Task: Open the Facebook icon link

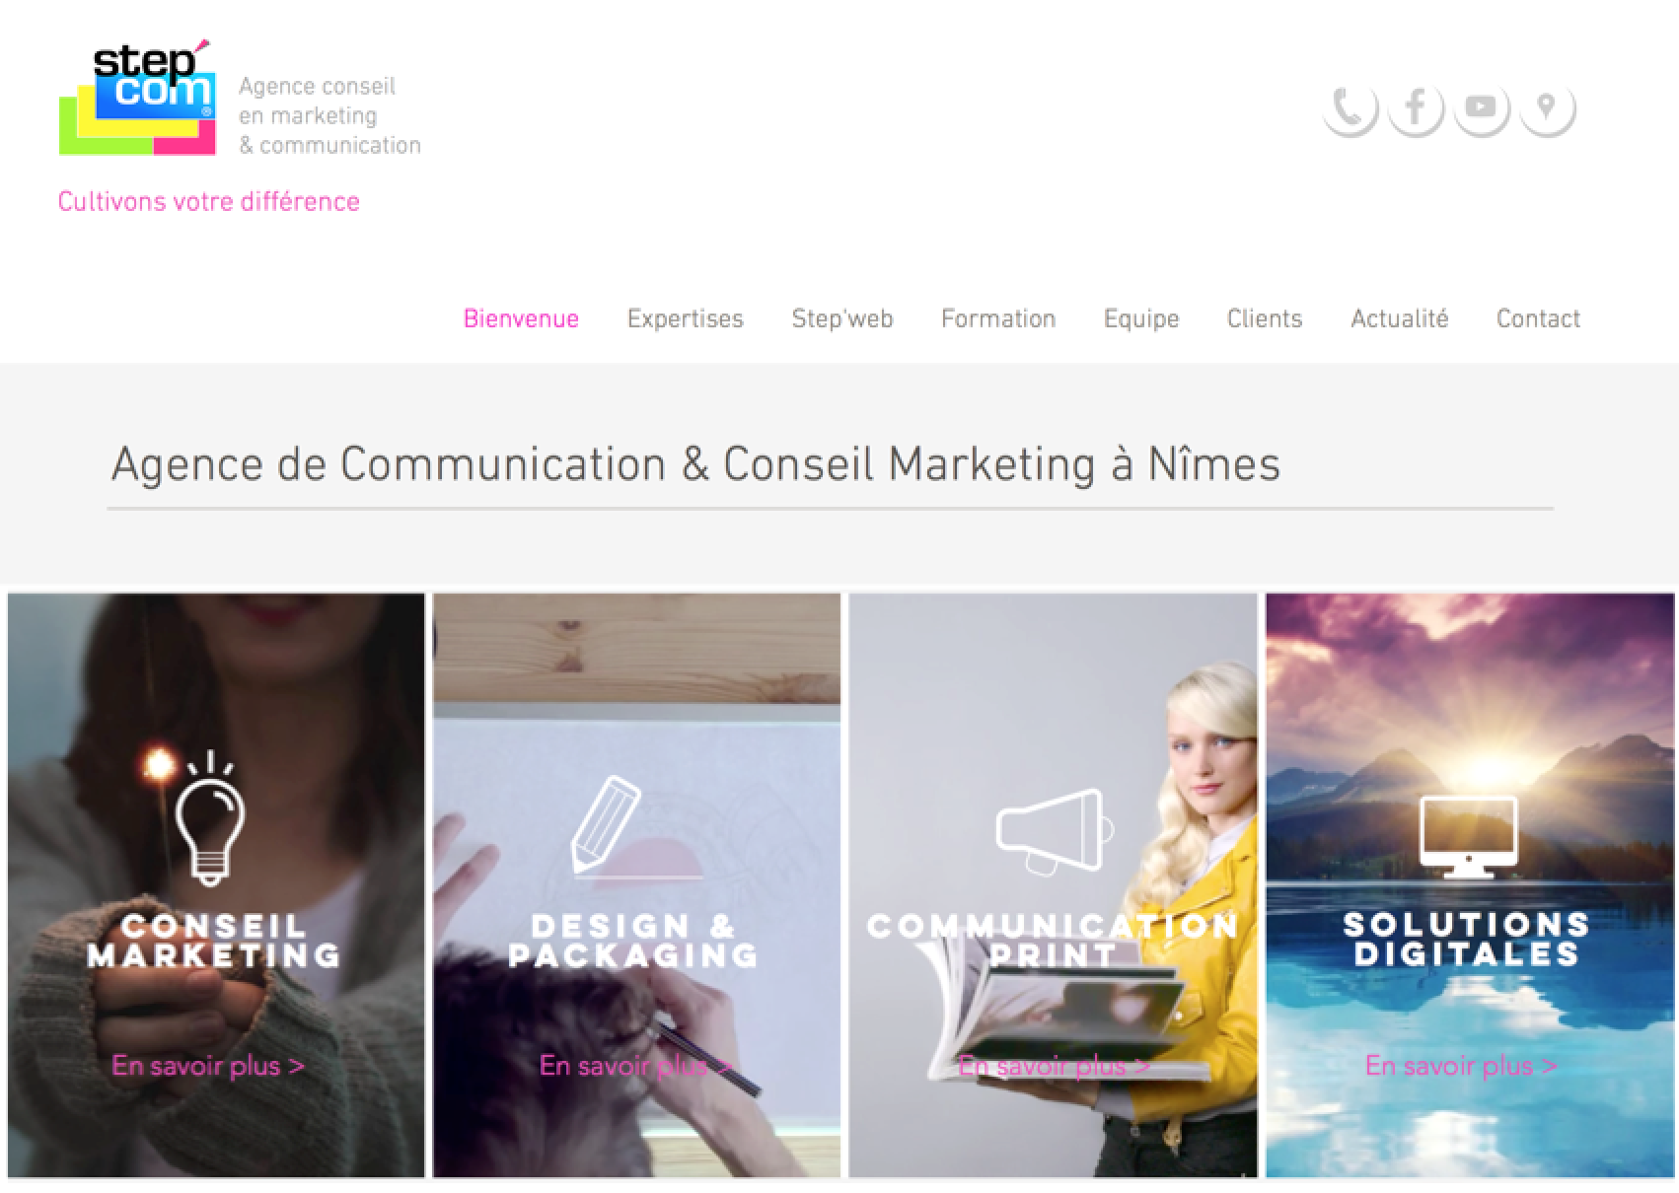Action: point(1416,106)
